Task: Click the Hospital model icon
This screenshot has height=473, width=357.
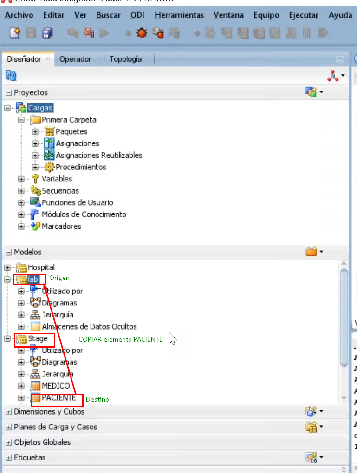Action: click(x=21, y=267)
